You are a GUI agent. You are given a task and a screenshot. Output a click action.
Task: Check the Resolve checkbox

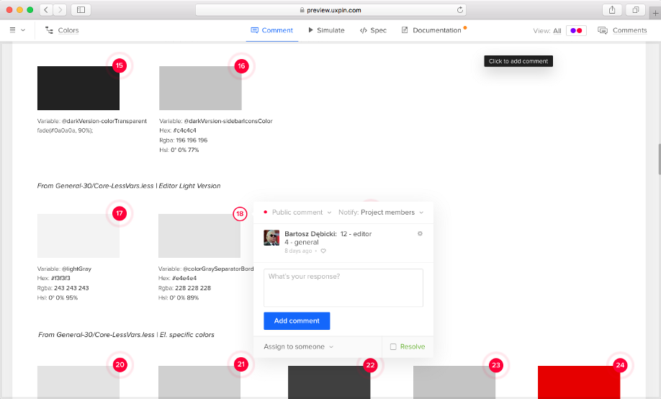coord(393,346)
